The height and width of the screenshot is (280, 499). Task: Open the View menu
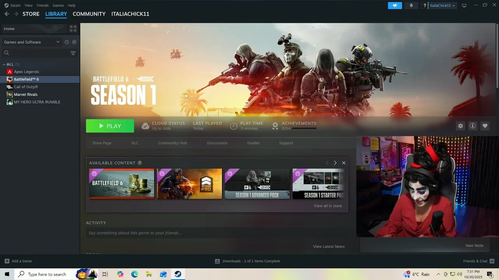point(28,5)
